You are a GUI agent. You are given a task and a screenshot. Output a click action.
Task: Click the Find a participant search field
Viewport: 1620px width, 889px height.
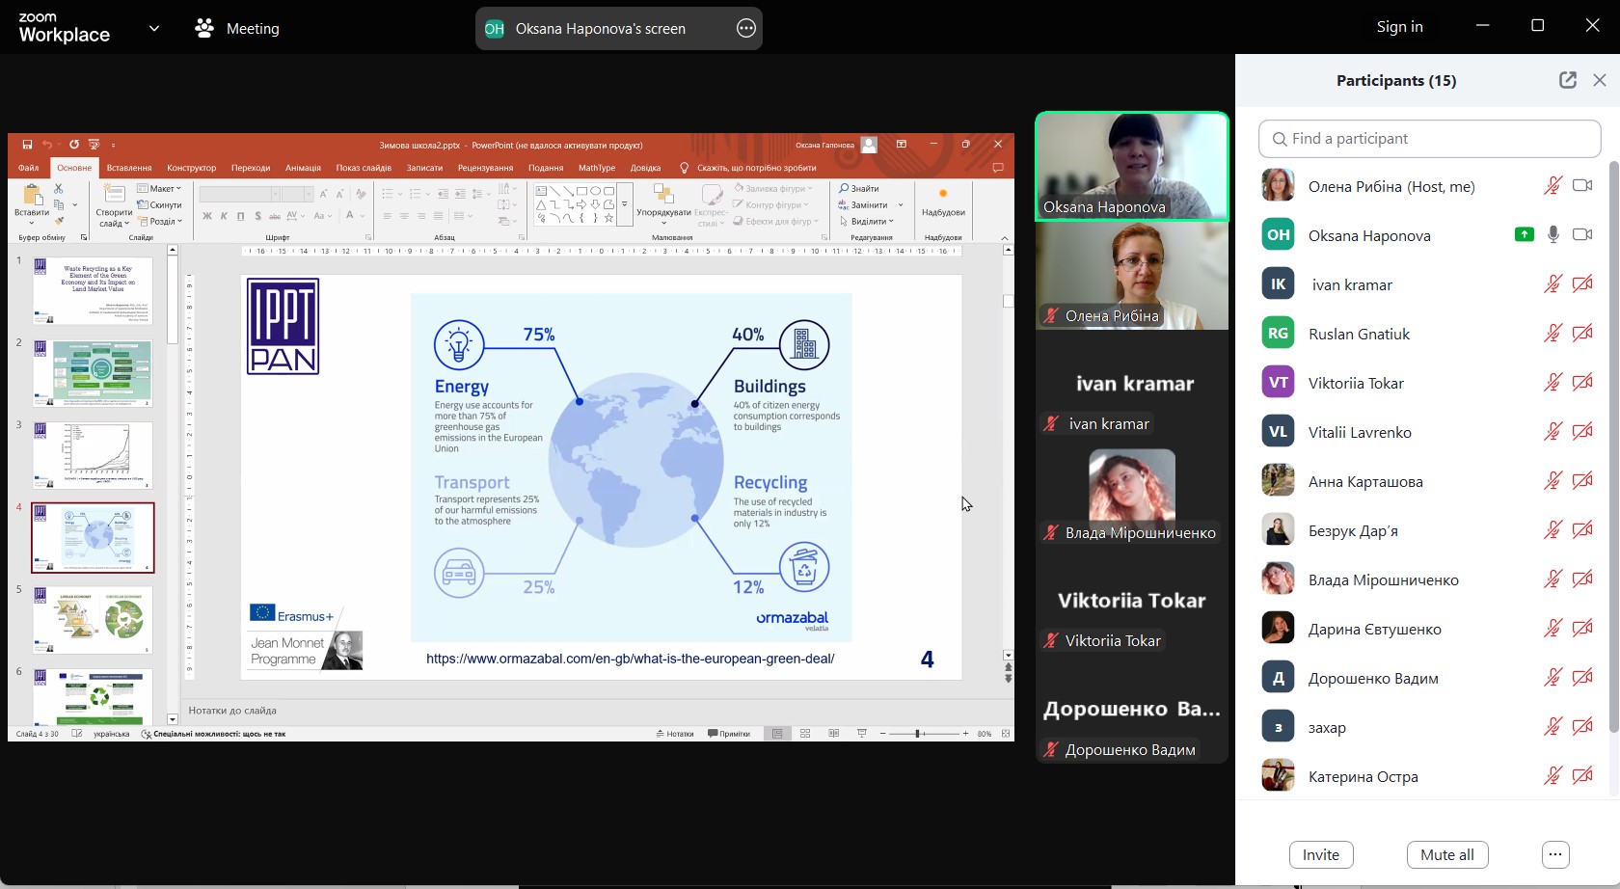pos(1429,139)
